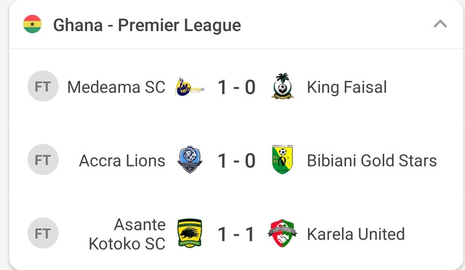This screenshot has height=270, width=465.
Task: Open the Karela United team name
Action: pos(356,234)
